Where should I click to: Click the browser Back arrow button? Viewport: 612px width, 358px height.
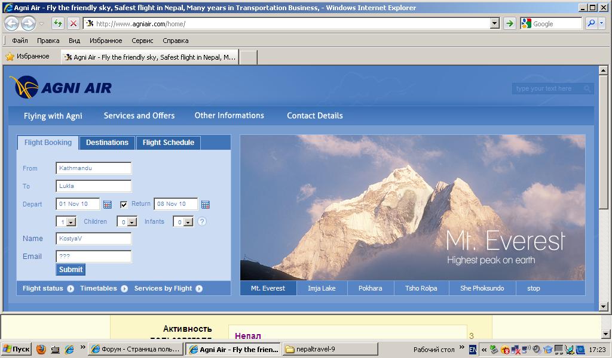12,24
